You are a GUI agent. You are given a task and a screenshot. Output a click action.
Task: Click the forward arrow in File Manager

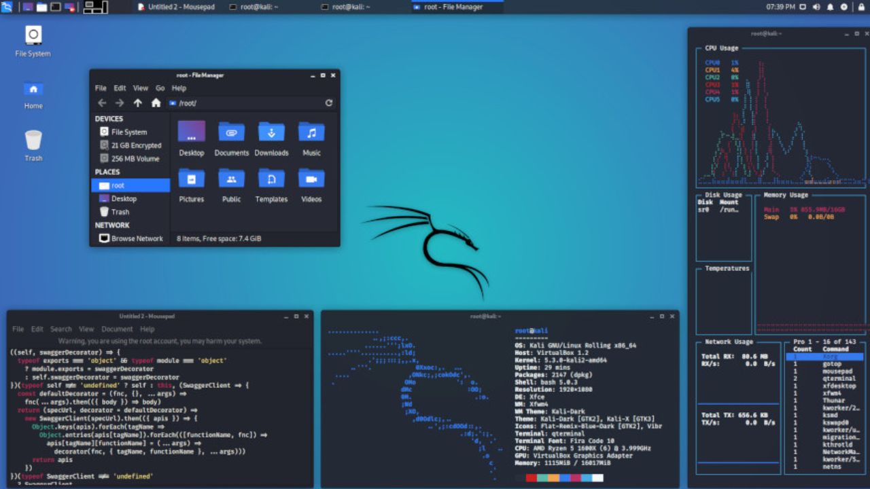(x=120, y=103)
